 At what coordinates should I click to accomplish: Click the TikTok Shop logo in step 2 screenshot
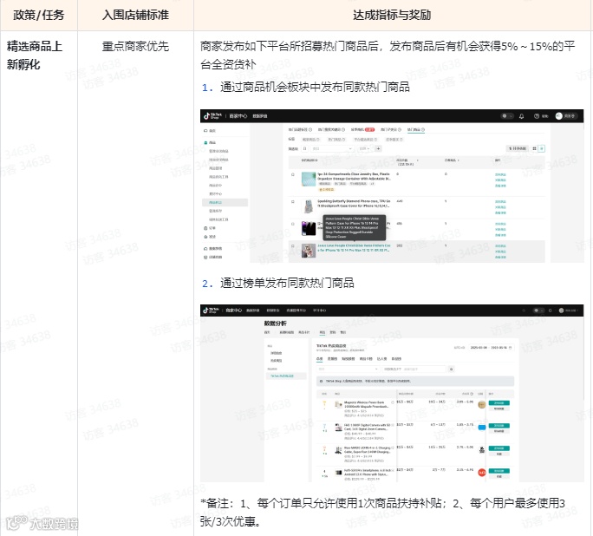pyautogui.click(x=212, y=310)
